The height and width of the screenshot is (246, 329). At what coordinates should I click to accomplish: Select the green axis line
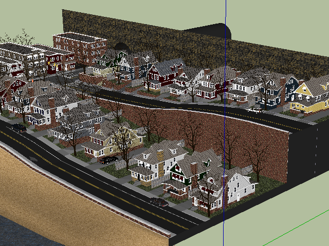pos(296,228)
